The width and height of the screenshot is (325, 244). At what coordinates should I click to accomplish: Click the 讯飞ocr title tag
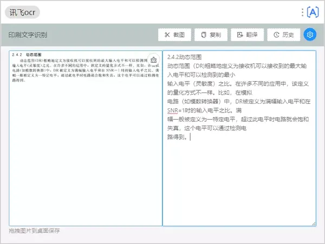[22, 12]
